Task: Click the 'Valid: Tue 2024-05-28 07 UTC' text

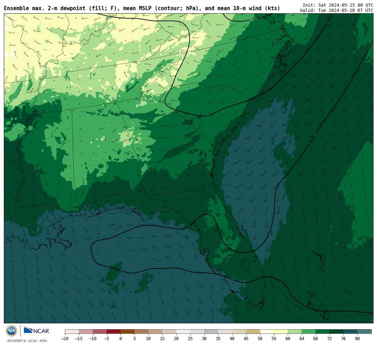Action: pos(337,10)
